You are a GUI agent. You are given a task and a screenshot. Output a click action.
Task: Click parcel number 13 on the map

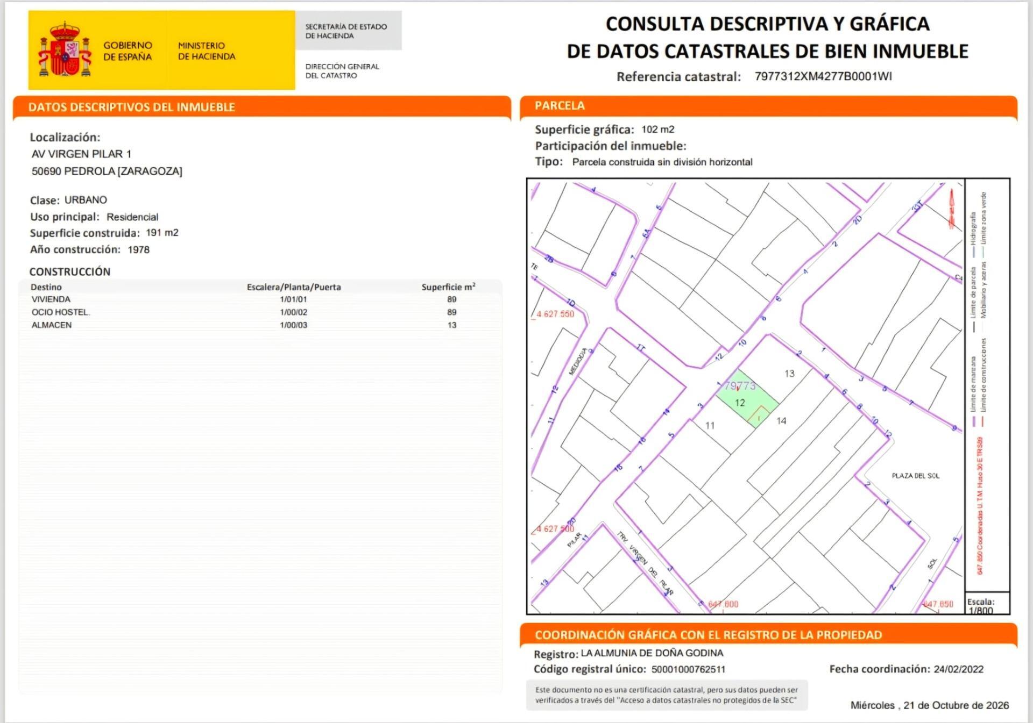click(789, 374)
